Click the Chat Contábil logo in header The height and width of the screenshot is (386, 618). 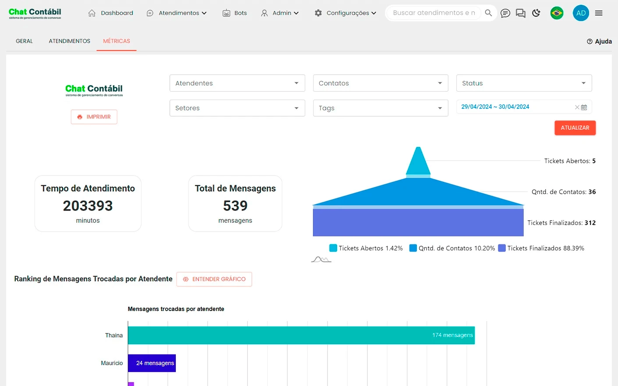click(x=35, y=14)
